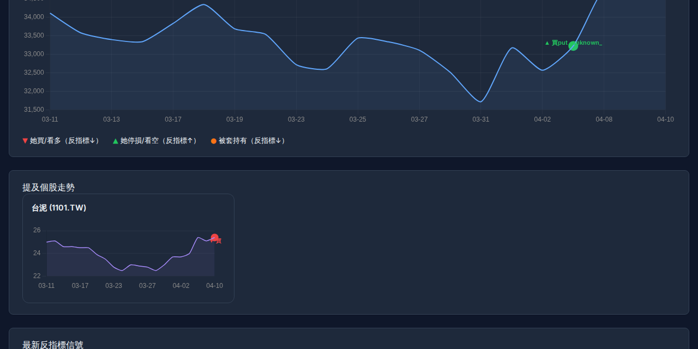698x349 pixels.
Task: Click 03-31 date on main chart axis
Action: pos(481,119)
